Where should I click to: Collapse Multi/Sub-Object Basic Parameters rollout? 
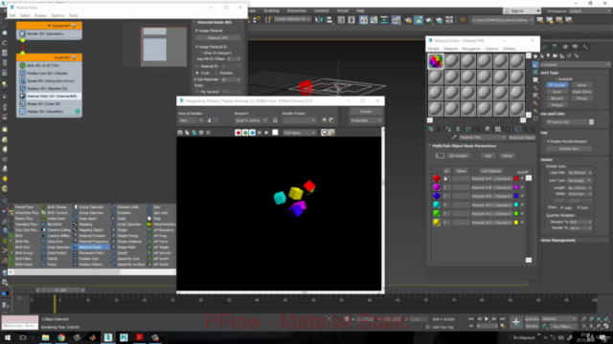[x=464, y=146]
